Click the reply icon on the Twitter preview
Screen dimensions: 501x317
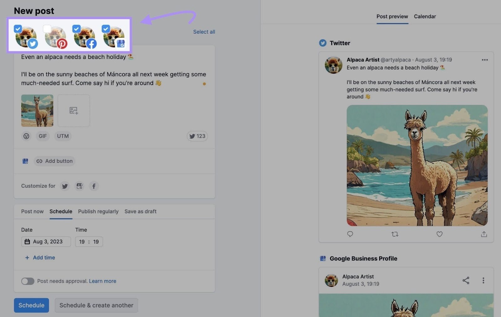click(x=350, y=234)
